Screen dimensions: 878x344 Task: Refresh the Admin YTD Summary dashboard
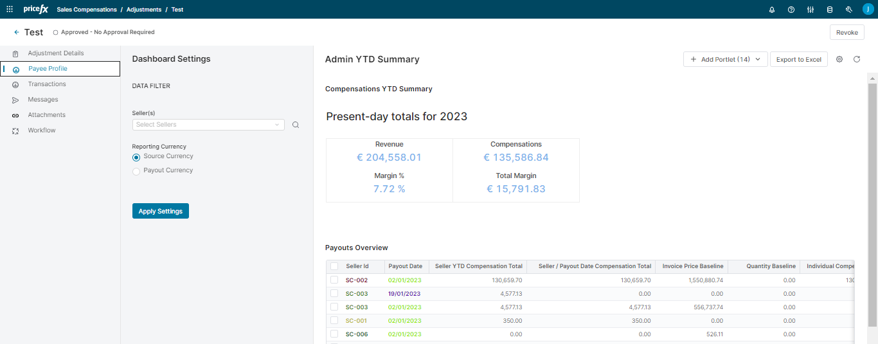click(x=857, y=59)
